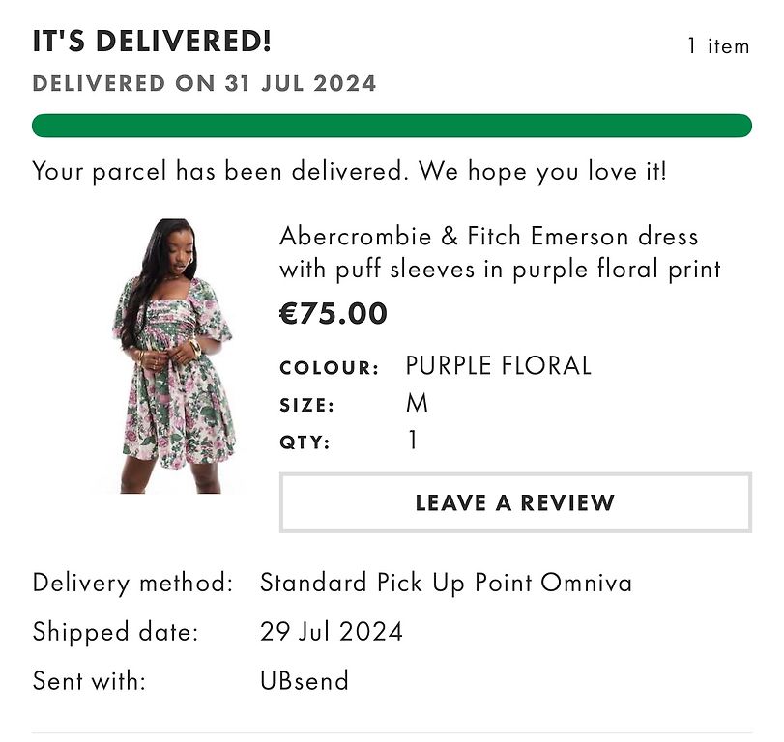Click the COLOUR label

(x=330, y=368)
